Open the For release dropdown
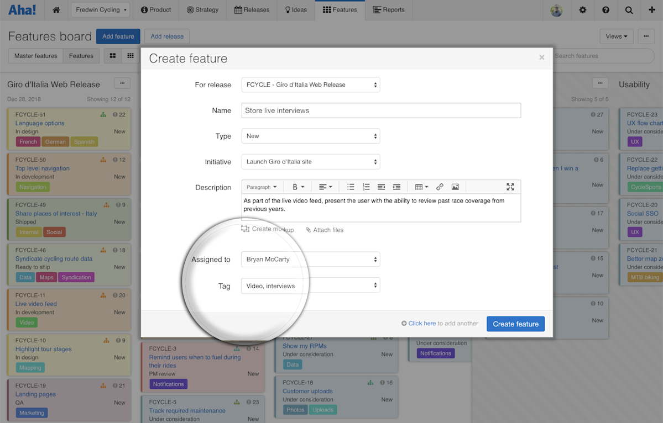This screenshot has width=663, height=423. click(x=310, y=84)
